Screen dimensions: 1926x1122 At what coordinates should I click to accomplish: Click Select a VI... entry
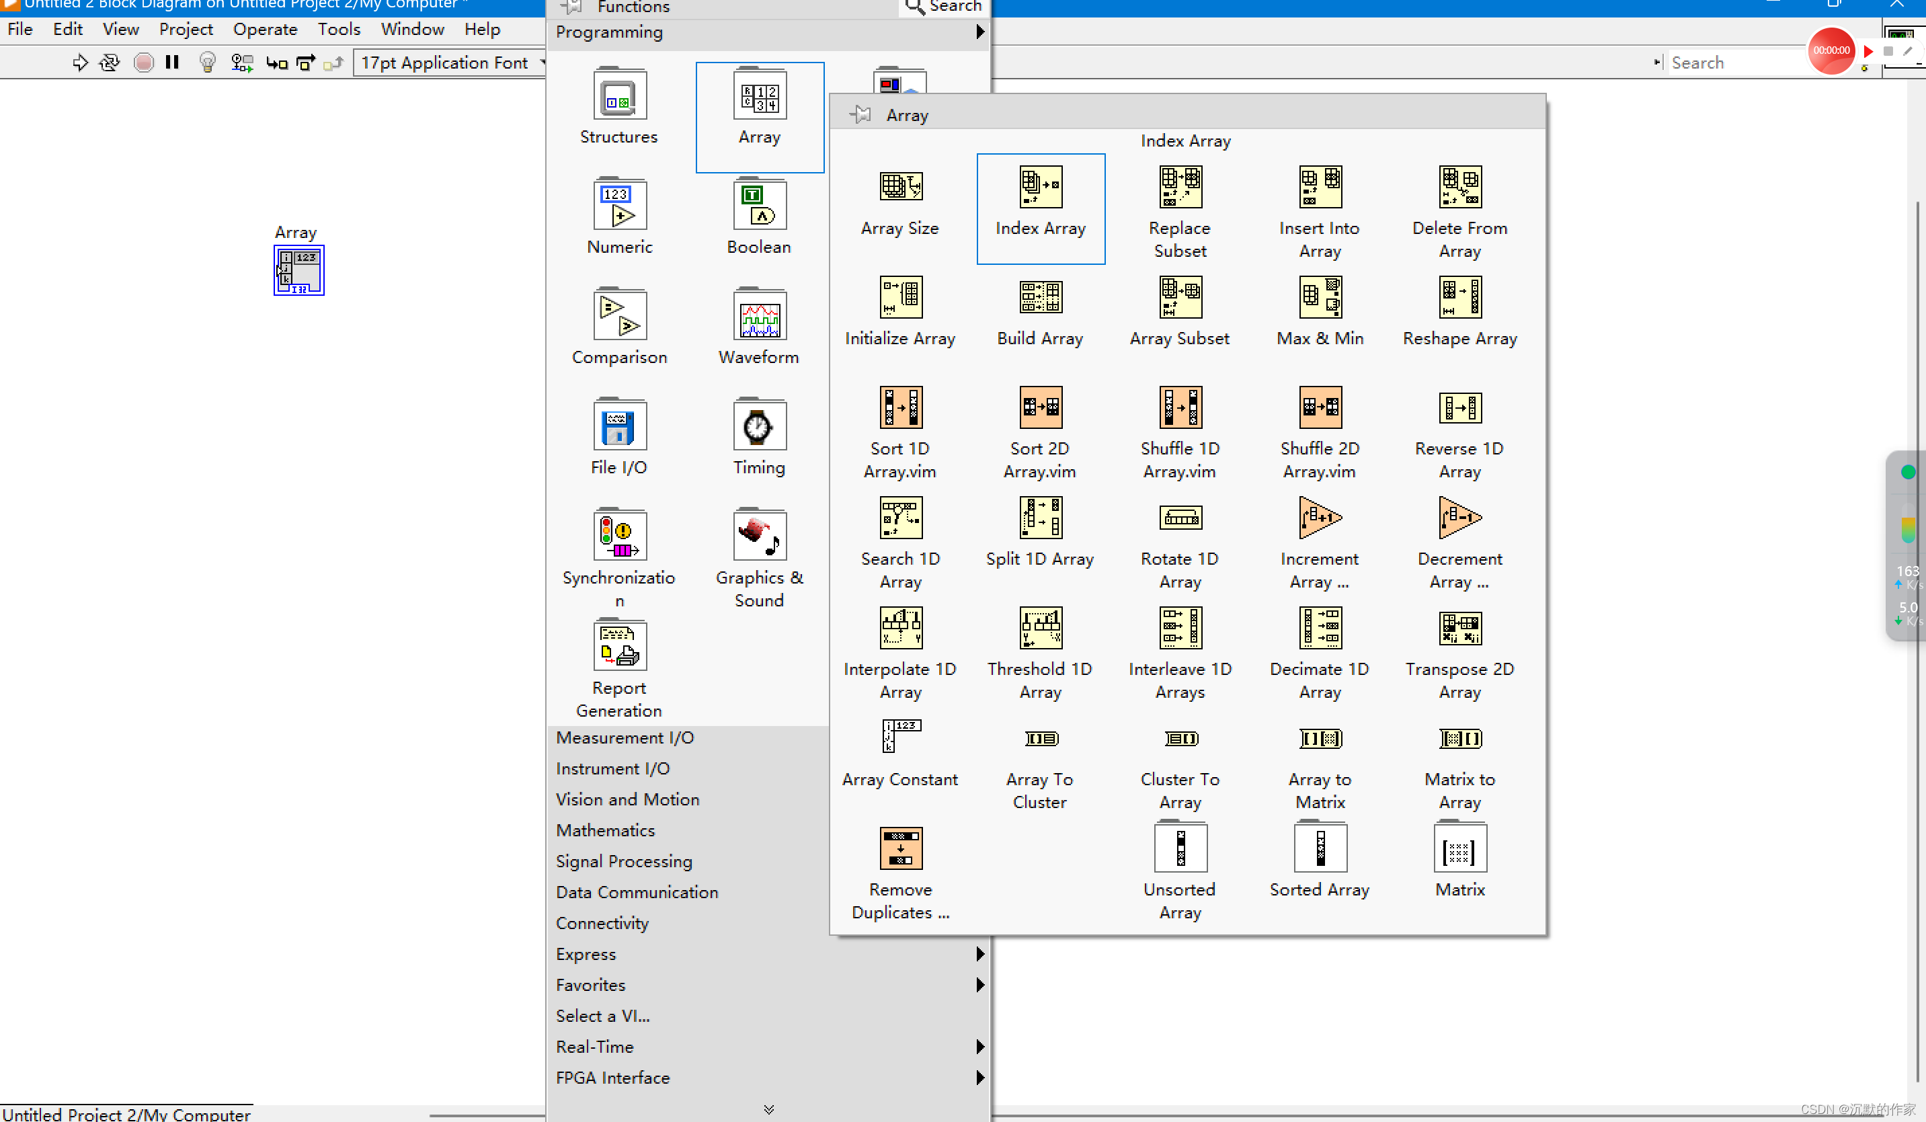click(602, 1016)
